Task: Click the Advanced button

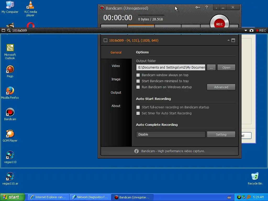Action: [x=221, y=87]
